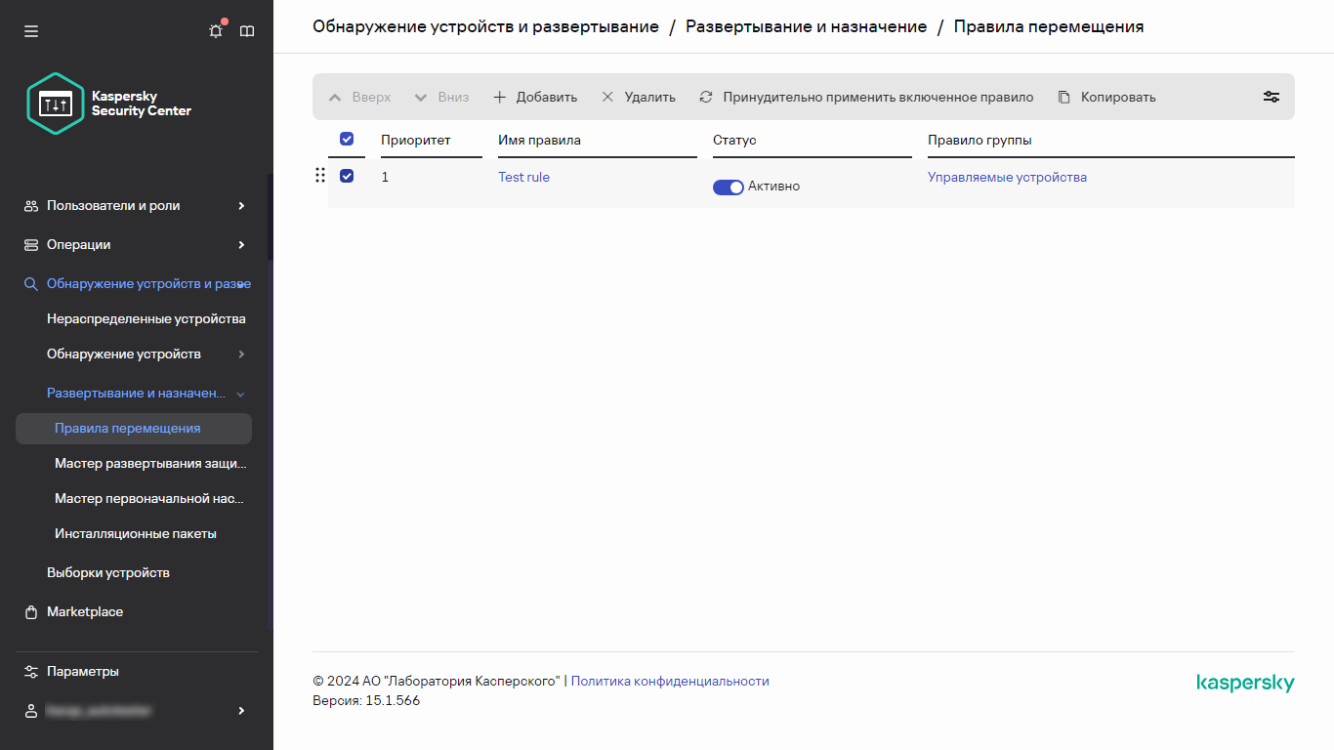Image resolution: width=1334 pixels, height=750 pixels.
Task: Open the Test rule link
Action: [523, 177]
